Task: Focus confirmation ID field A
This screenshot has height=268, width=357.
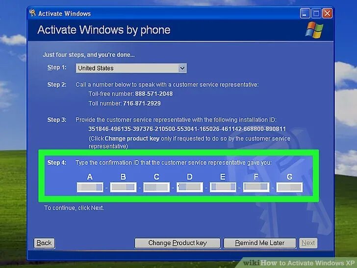Action: point(90,187)
